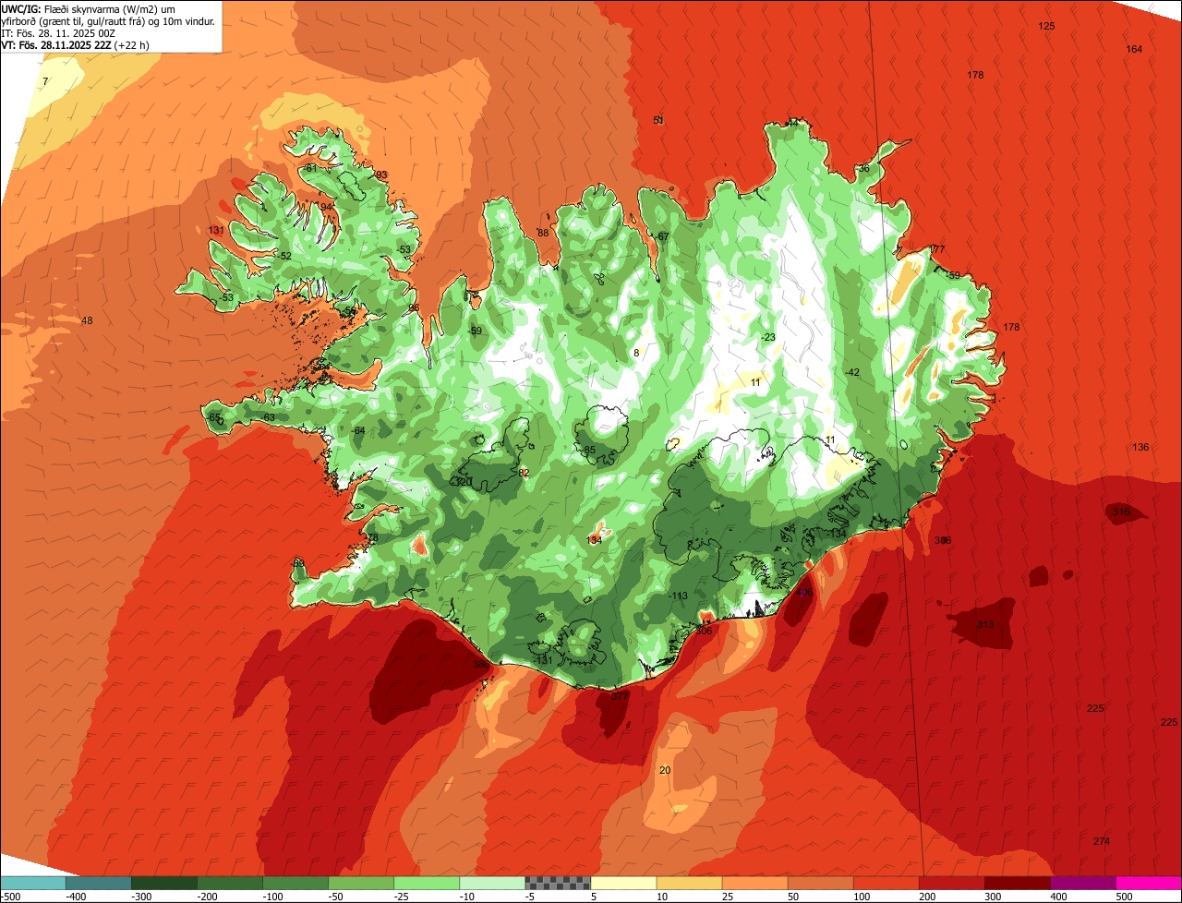Image resolution: width=1182 pixels, height=903 pixels.
Task: Click the value '7' in the pale yellow area
Action: point(45,82)
